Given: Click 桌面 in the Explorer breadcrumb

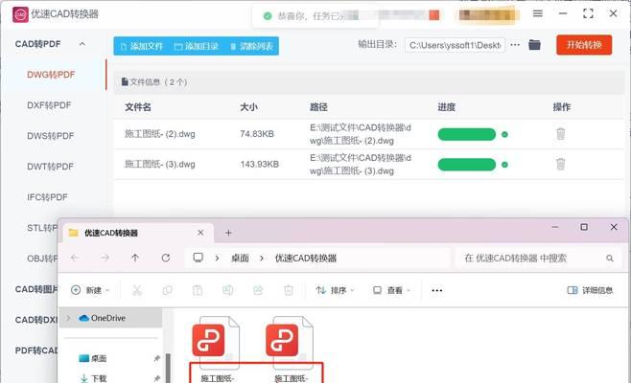Looking at the screenshot, I should point(240,258).
